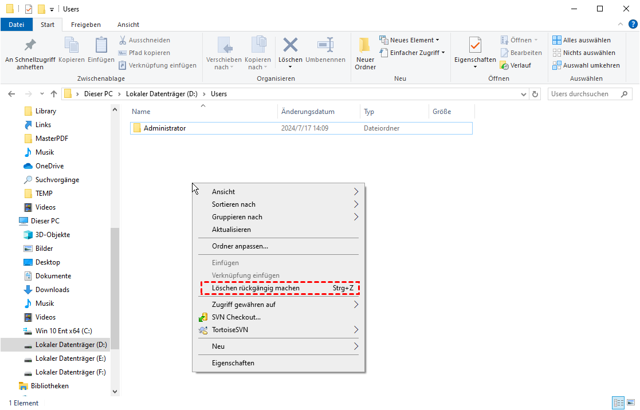Click SVN Checkout... in context menu
640x410 pixels.
tap(236, 317)
